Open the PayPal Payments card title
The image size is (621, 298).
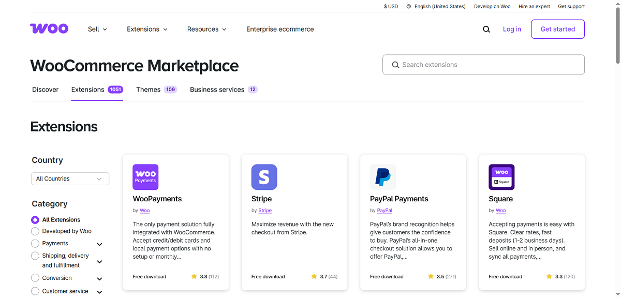click(x=399, y=199)
